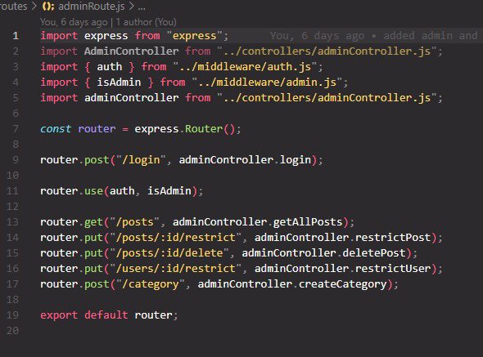Click getAllPosts on line 13
The image size is (483, 357).
308,222
